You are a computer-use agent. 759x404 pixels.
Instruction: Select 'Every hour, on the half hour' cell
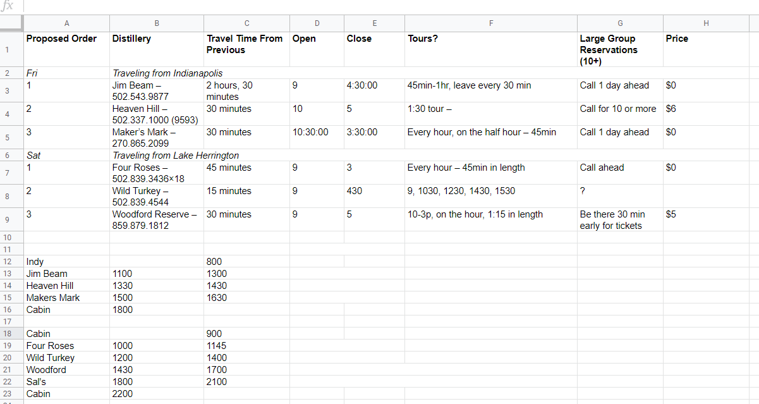click(x=491, y=138)
